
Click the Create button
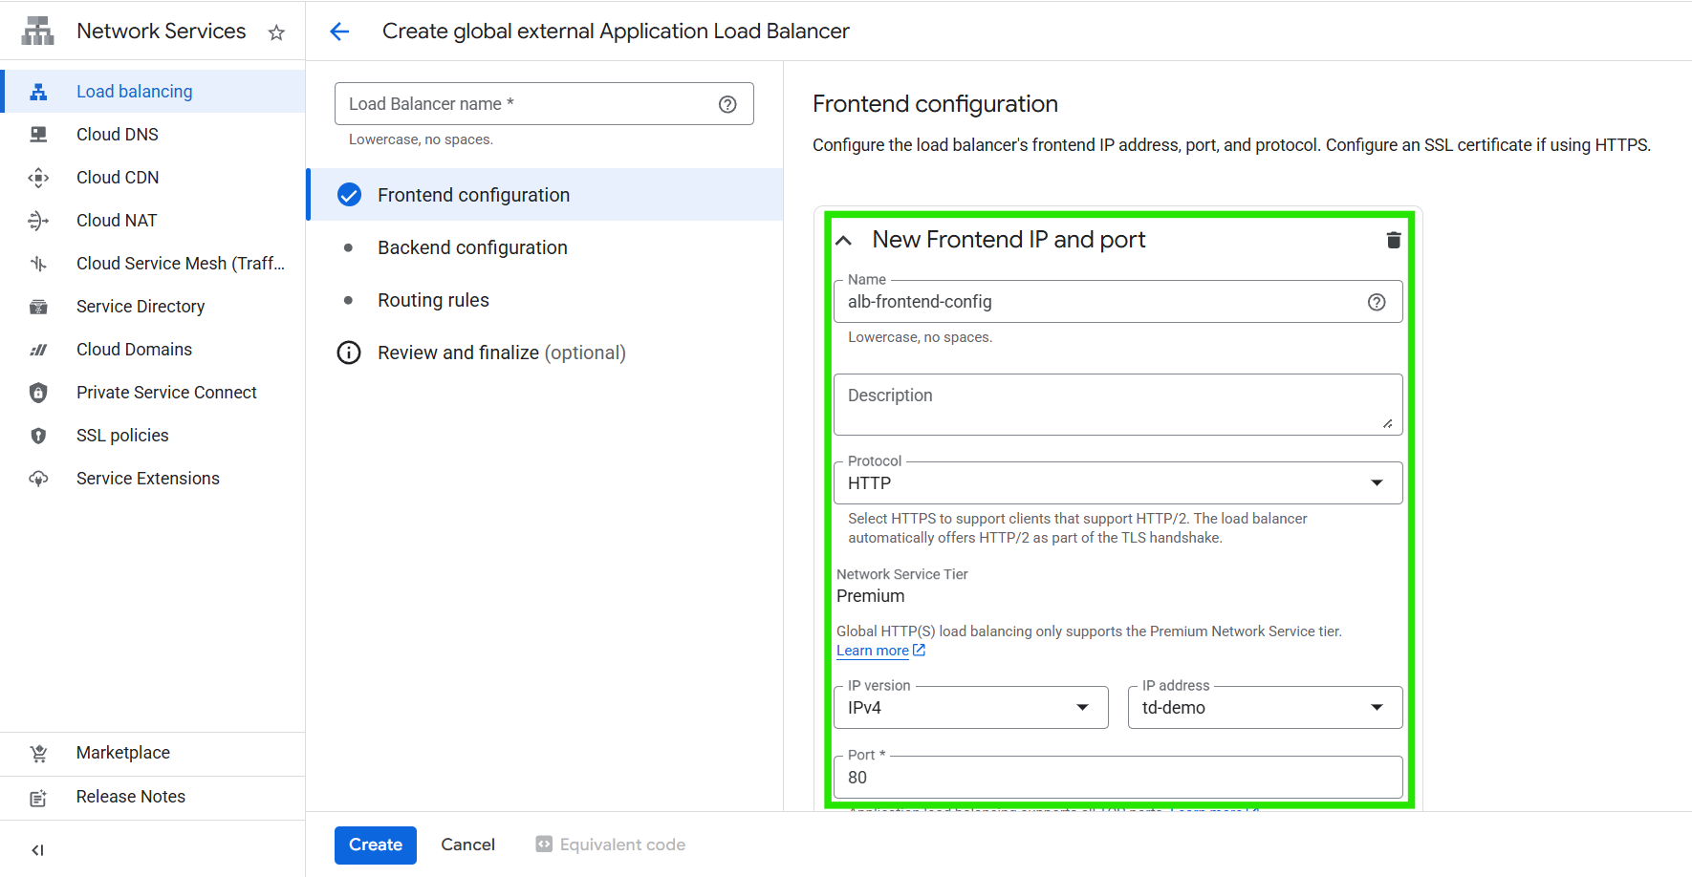375,845
